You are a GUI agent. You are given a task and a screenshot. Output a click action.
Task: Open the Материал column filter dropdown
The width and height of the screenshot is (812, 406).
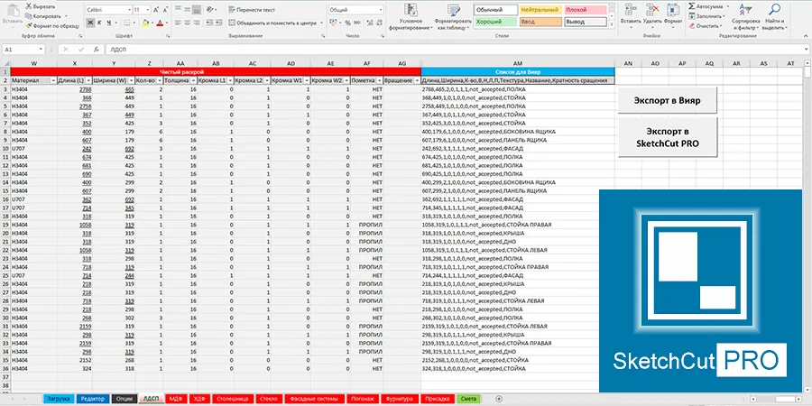tap(51, 80)
